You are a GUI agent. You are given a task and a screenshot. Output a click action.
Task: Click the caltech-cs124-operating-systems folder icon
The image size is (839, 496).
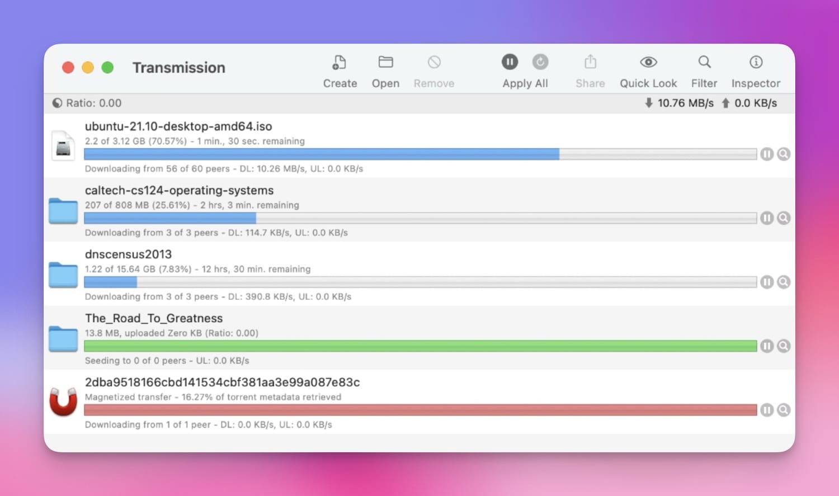point(63,211)
